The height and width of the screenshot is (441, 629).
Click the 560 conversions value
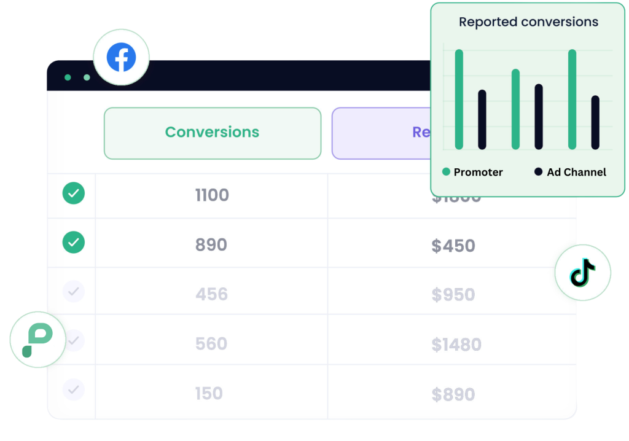pyautogui.click(x=211, y=344)
